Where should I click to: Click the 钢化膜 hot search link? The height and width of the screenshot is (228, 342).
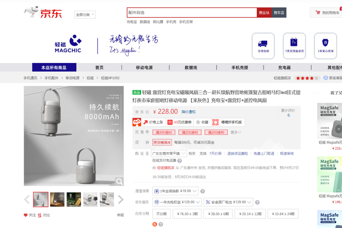(158, 22)
